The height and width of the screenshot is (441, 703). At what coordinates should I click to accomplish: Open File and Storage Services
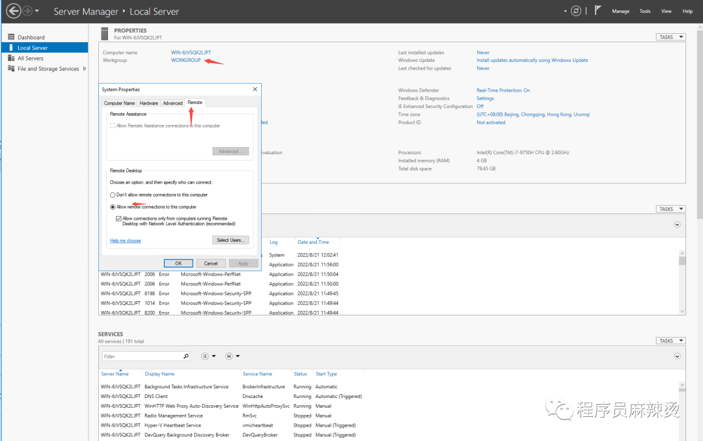48,68
